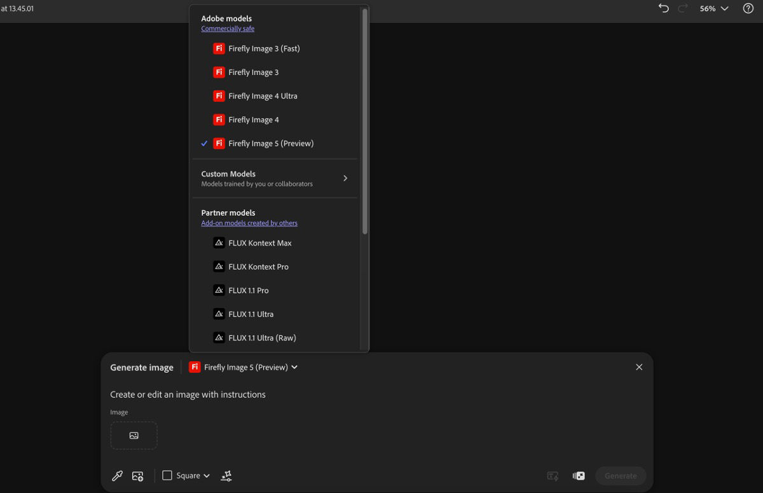763x493 pixels.
Task: Click the Generate button
Action: point(620,475)
